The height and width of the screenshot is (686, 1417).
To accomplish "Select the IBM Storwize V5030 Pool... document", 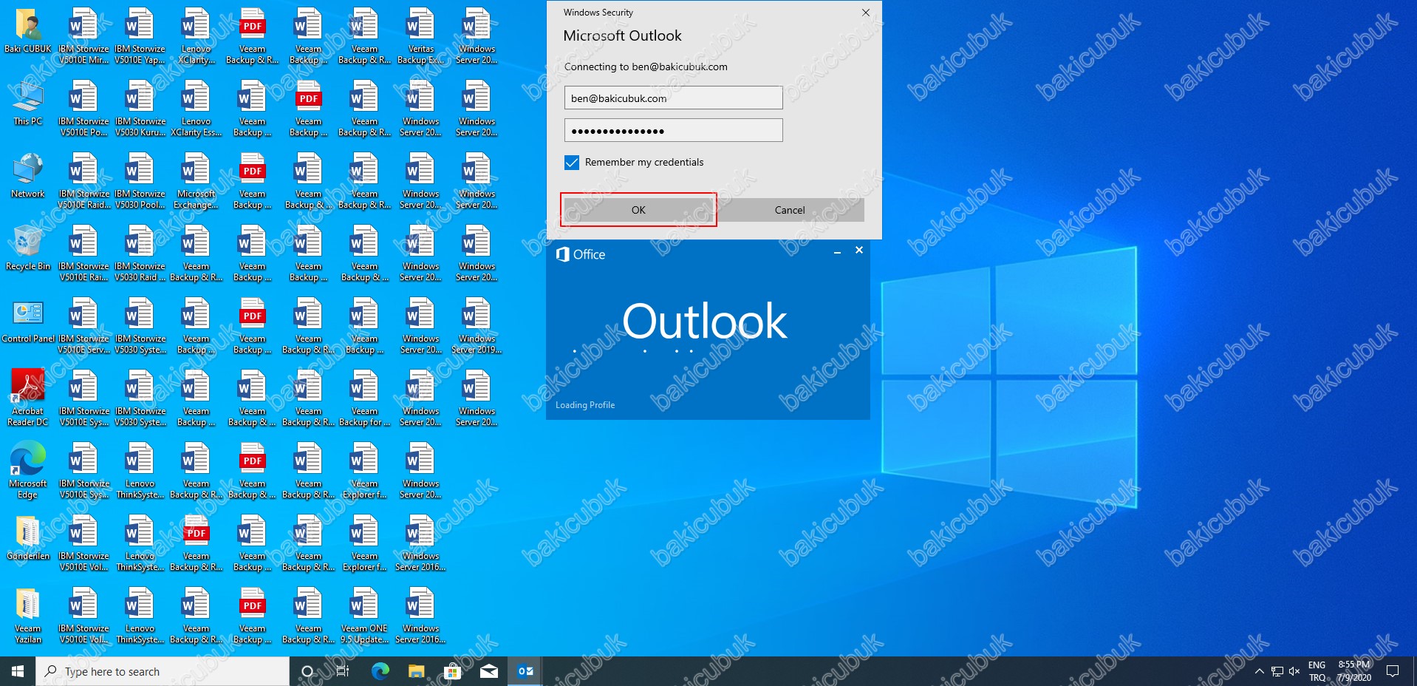I will point(140,182).
